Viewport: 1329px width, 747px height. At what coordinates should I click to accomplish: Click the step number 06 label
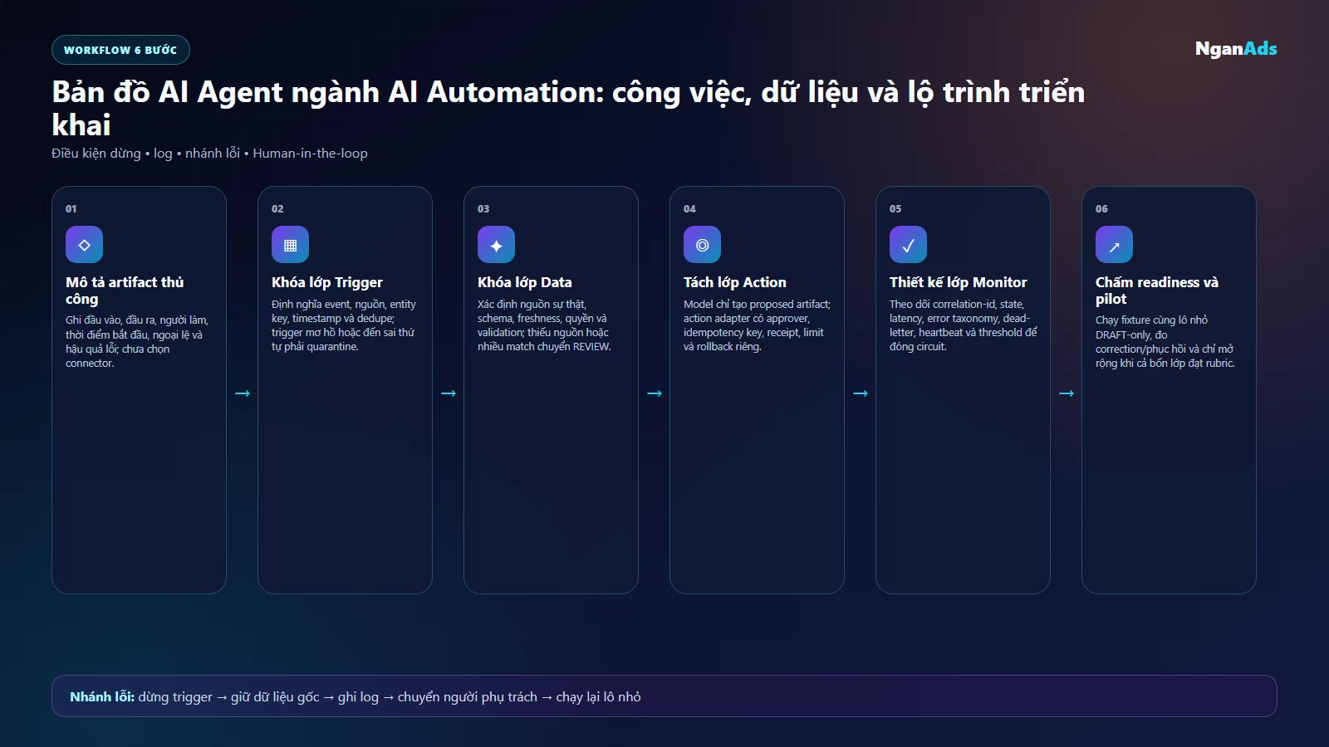point(1101,209)
